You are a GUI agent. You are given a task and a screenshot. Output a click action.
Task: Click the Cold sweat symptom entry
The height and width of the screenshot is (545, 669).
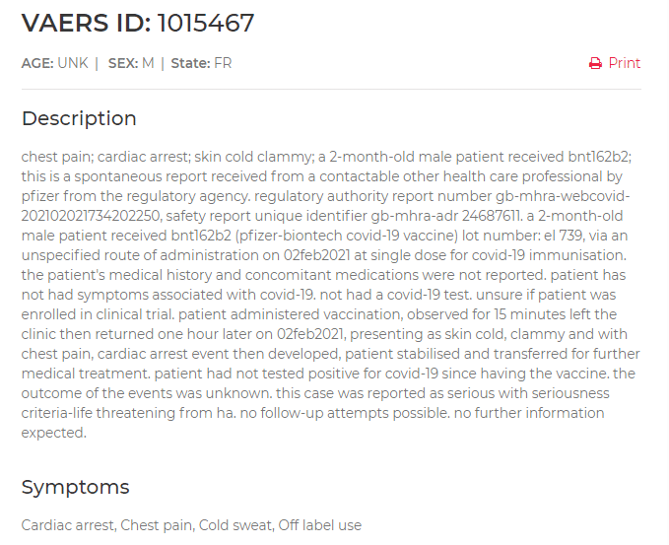click(234, 525)
